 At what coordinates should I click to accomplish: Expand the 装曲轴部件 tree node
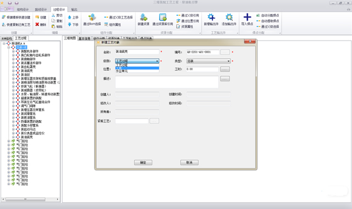tap(13, 59)
